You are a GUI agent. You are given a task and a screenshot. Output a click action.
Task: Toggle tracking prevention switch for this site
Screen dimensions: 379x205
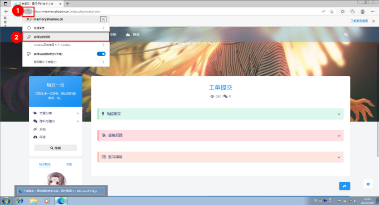point(101,54)
